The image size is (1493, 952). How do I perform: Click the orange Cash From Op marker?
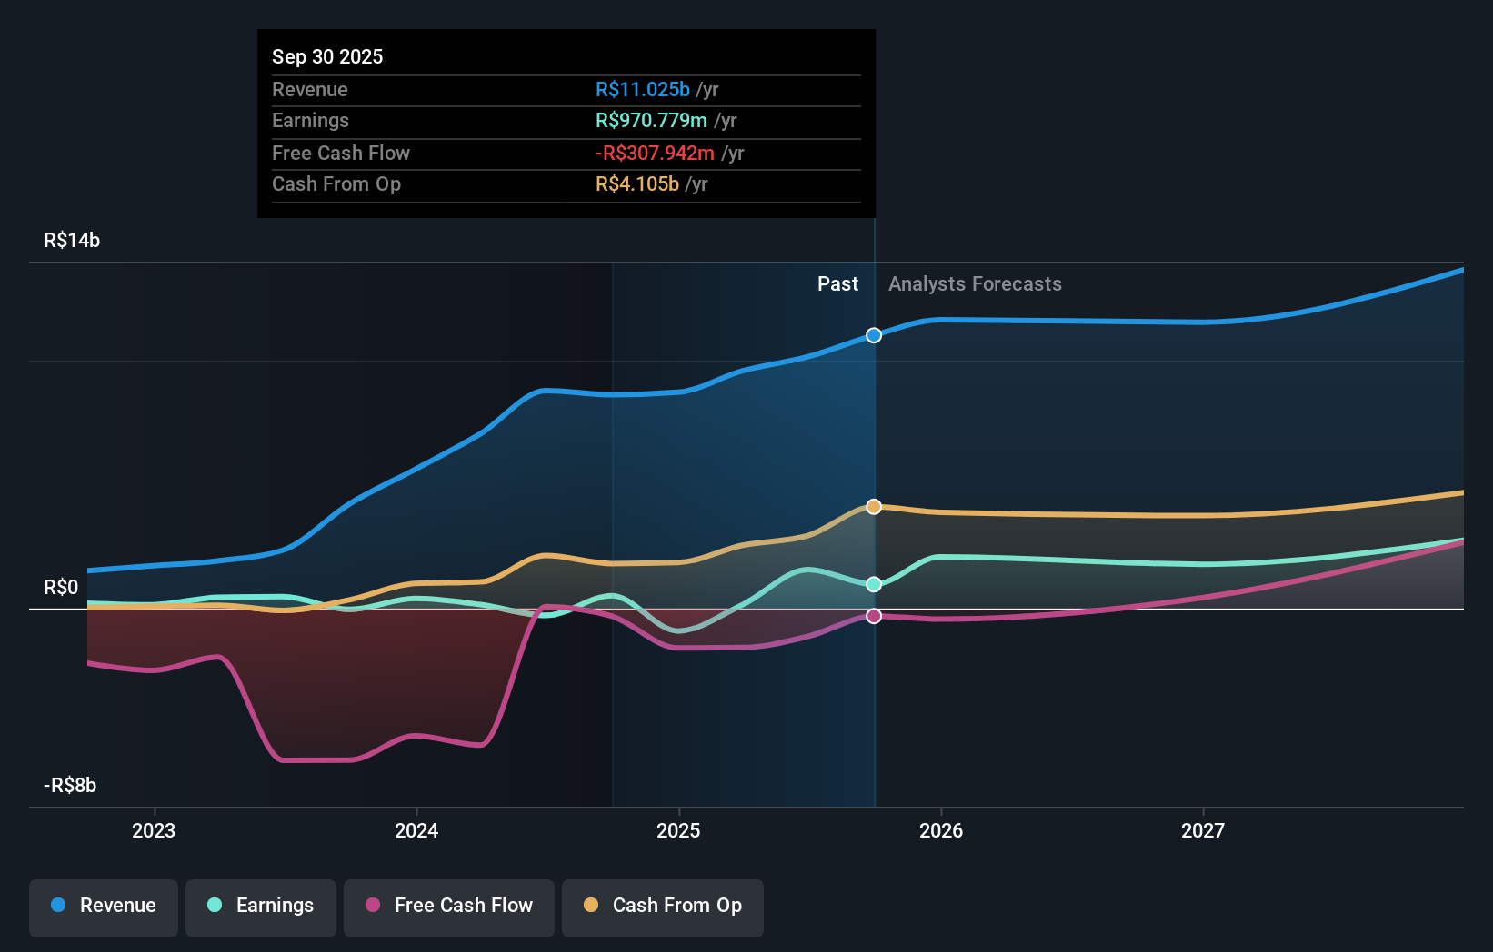(x=874, y=506)
